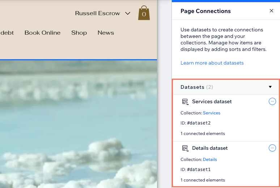Expand the Russell Escrow account dropdown chevron
280x188 pixels.
[128, 13]
